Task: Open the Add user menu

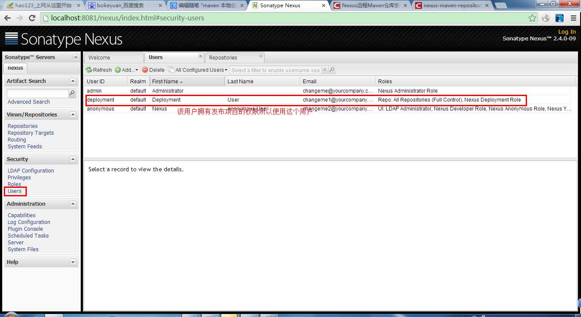Action: (x=126, y=70)
